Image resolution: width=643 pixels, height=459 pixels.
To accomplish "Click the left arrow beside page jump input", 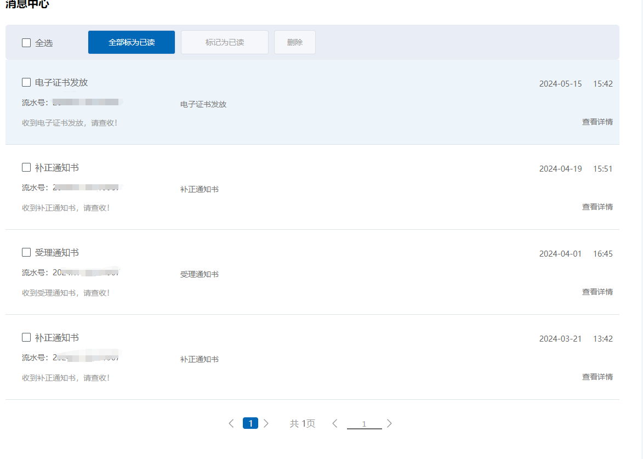I will click(335, 423).
